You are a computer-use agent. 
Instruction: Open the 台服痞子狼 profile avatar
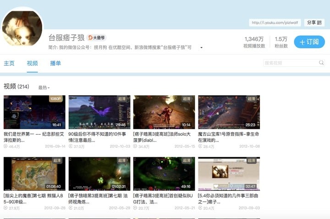pos(22,28)
